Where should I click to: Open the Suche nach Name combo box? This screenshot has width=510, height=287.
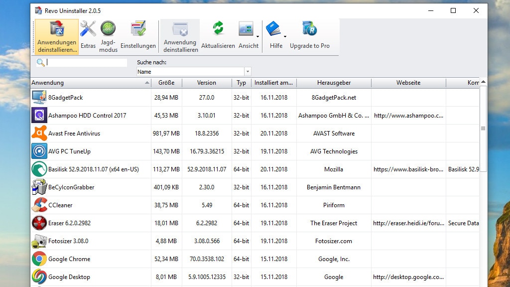pyautogui.click(x=194, y=72)
